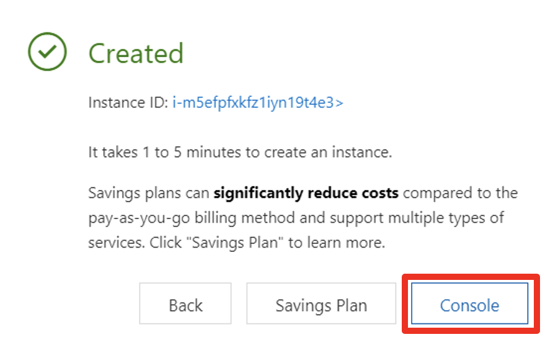558x355 pixels.
Task: Click the "compared to the" text
Action: click(x=459, y=193)
